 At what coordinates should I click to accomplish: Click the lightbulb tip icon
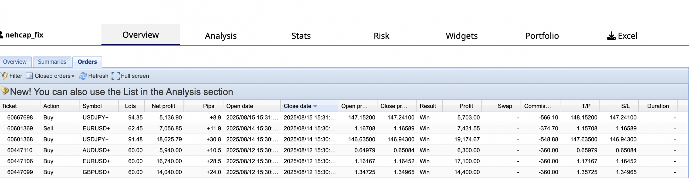[5, 91]
